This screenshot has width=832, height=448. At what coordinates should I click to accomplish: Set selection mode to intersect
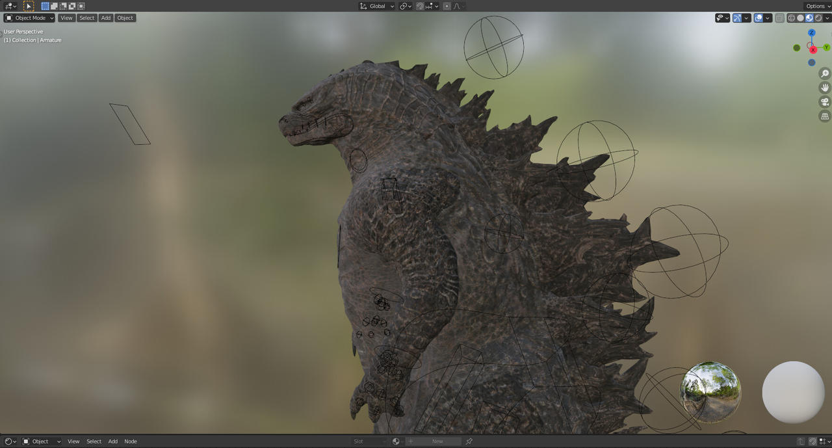[81, 6]
